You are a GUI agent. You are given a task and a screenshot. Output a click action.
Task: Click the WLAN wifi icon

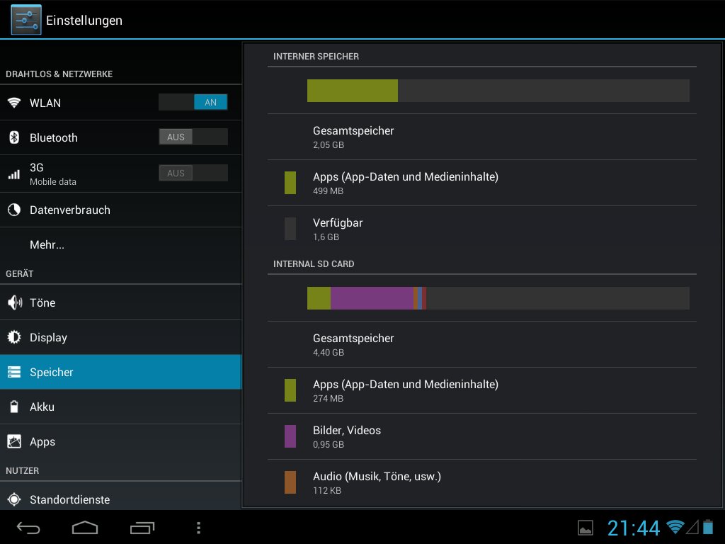[x=14, y=102]
